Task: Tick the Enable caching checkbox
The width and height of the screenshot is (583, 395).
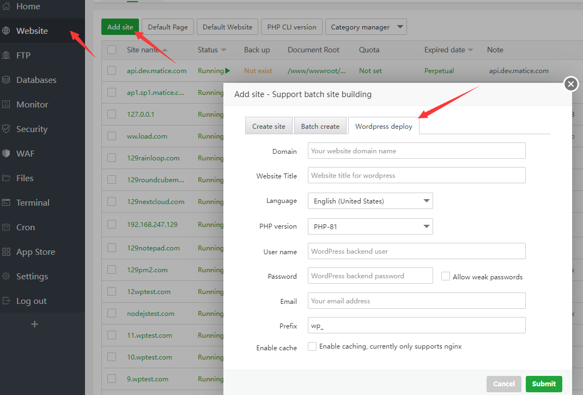Action: point(312,346)
